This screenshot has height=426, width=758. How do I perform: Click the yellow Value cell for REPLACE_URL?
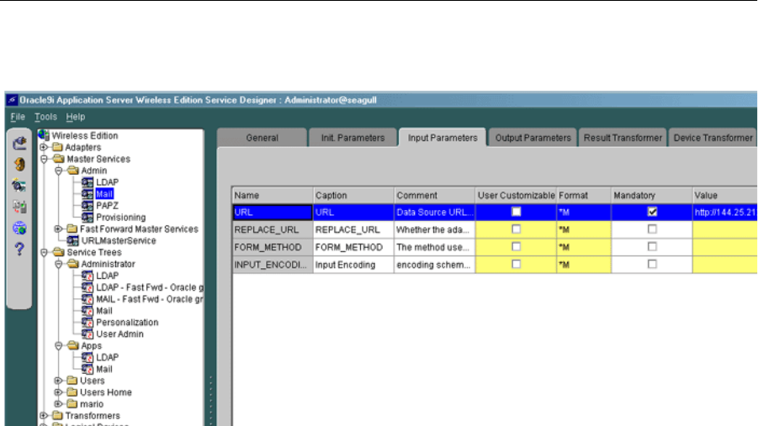[x=724, y=229]
